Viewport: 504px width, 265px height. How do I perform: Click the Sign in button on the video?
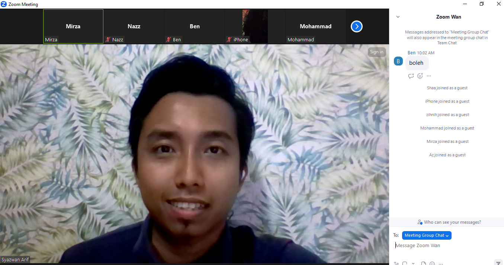376,52
